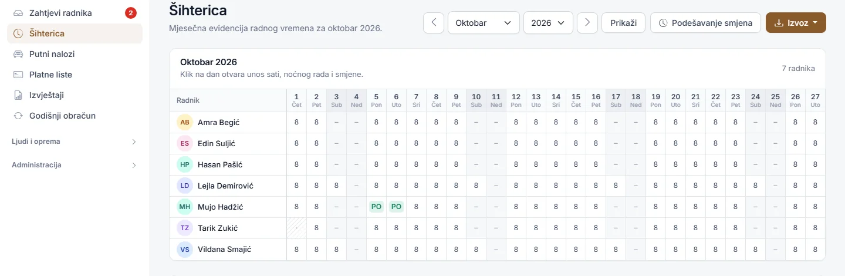Open the Oktobar month dropdown
Screen dimensions: 845x276
[x=484, y=23]
